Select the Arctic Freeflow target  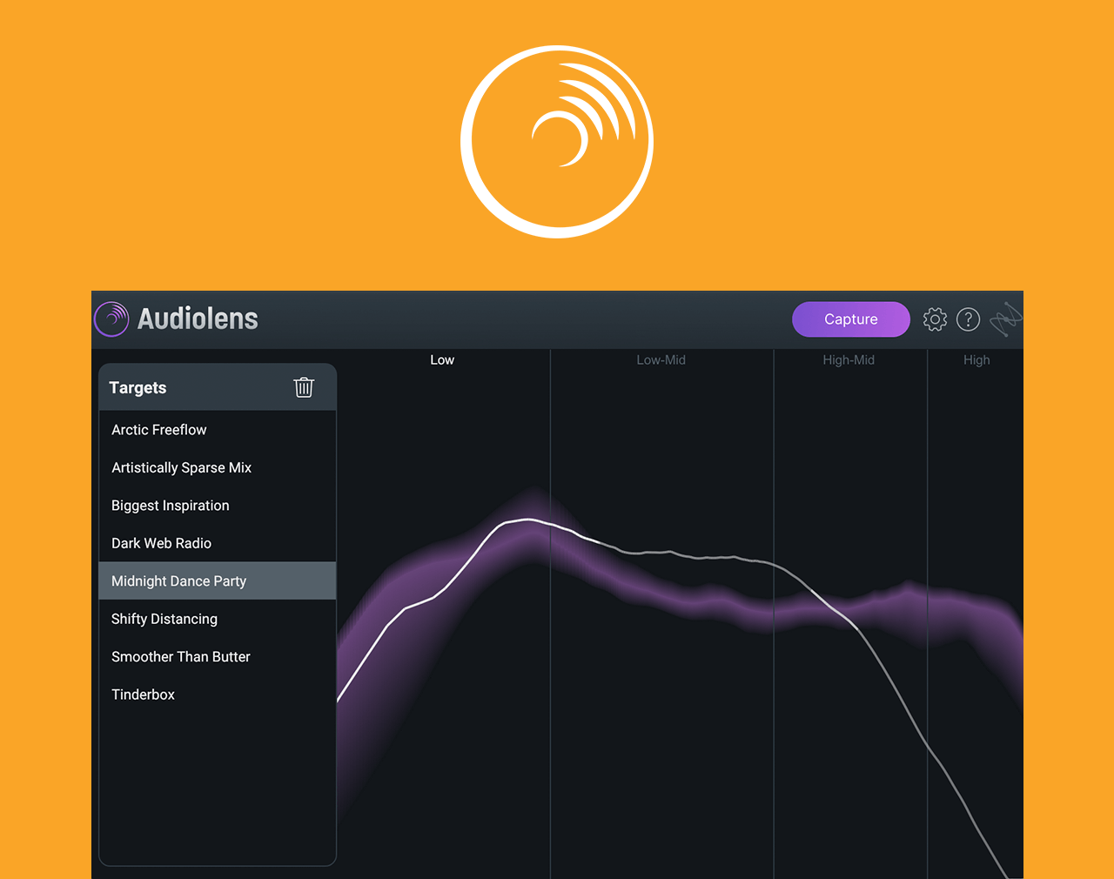218,430
